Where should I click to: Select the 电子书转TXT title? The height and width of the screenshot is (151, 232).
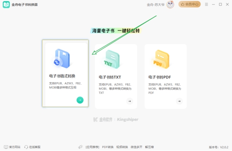(110, 77)
